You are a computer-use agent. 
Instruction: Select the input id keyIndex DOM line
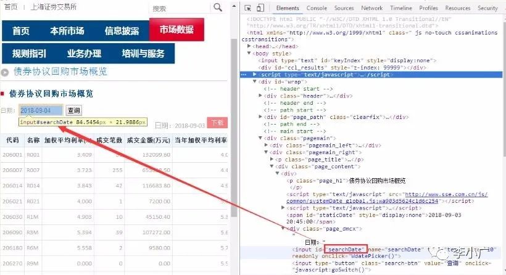pyautogui.click(x=347, y=60)
